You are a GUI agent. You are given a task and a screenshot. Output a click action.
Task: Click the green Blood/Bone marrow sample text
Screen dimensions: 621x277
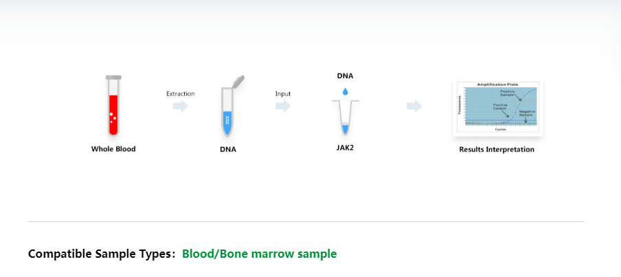(260, 254)
